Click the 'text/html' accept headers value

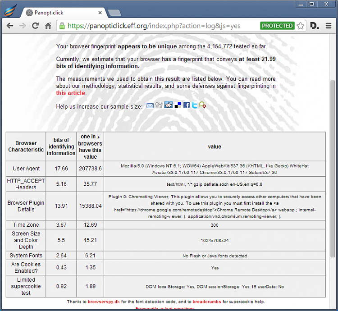215,184
